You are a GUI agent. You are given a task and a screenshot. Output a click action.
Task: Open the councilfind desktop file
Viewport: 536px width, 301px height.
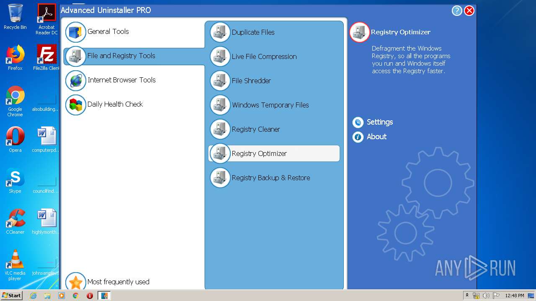pyautogui.click(x=46, y=185)
